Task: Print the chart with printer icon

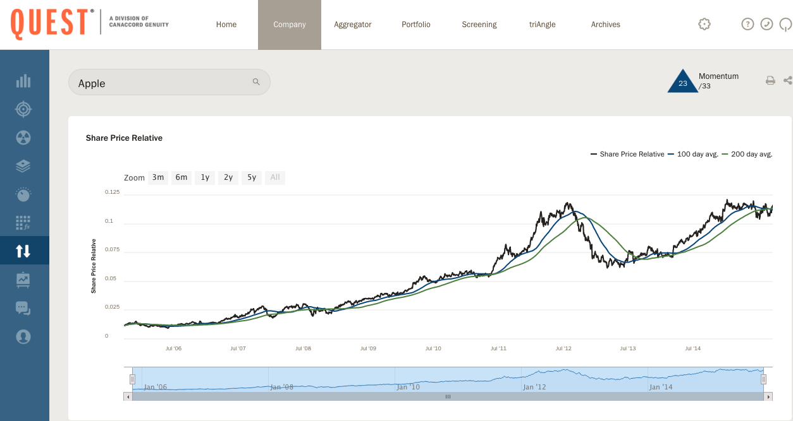Action: [x=770, y=80]
